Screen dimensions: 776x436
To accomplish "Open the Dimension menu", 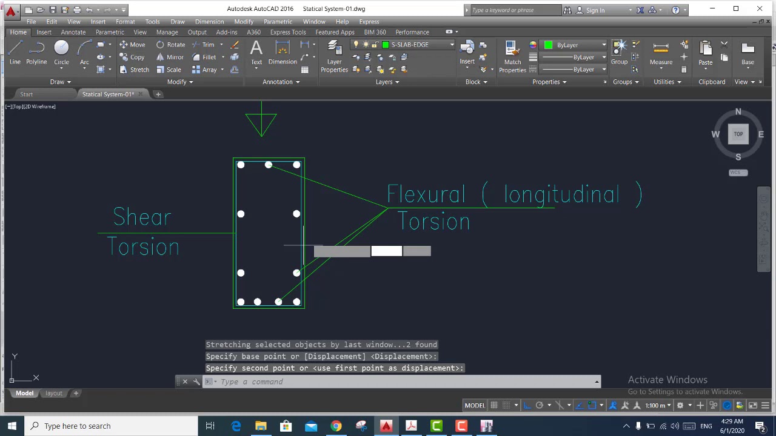I will [209, 22].
